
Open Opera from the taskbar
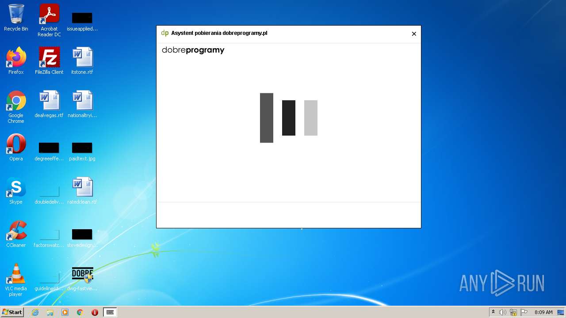[x=95, y=312]
